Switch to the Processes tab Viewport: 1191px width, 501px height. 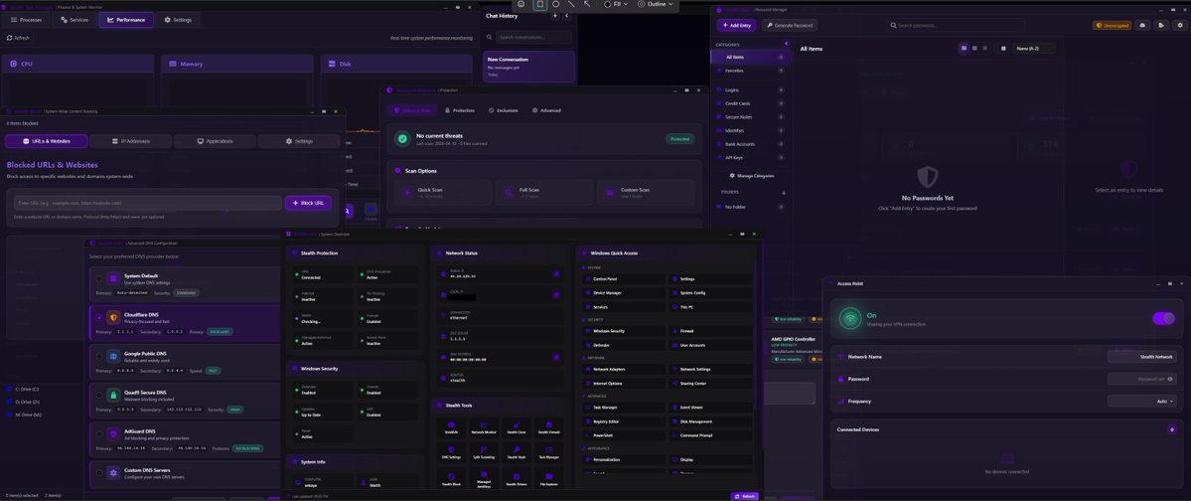tap(27, 20)
